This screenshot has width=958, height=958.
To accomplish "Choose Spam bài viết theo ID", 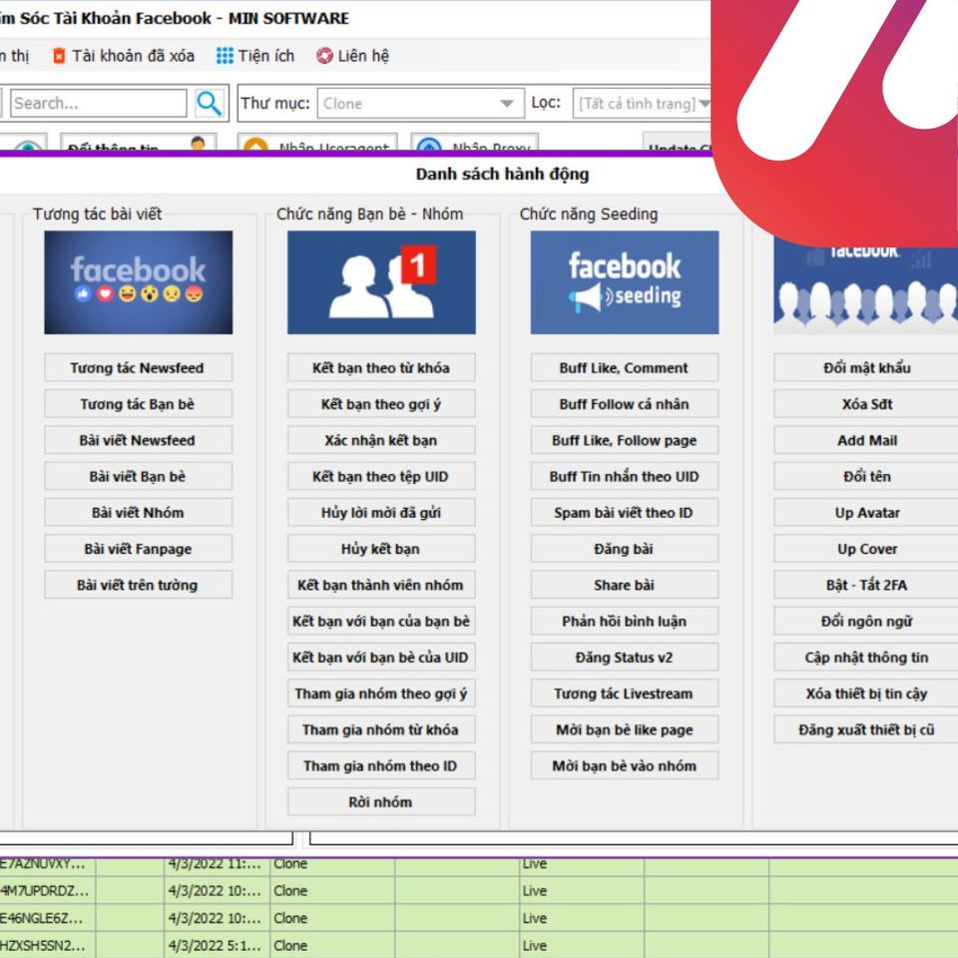I will (625, 512).
